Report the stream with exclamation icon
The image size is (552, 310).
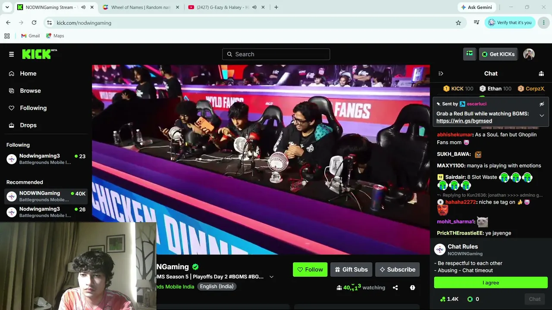tap(412, 288)
